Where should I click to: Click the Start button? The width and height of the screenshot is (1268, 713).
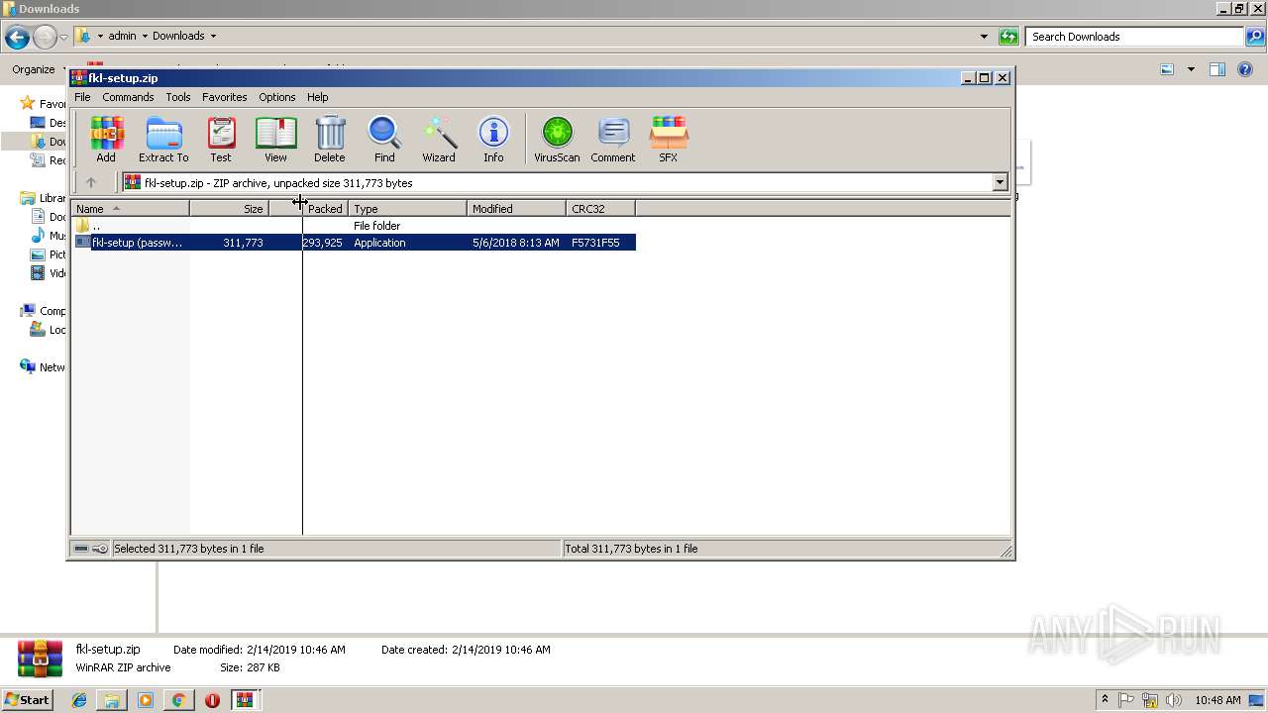28,700
